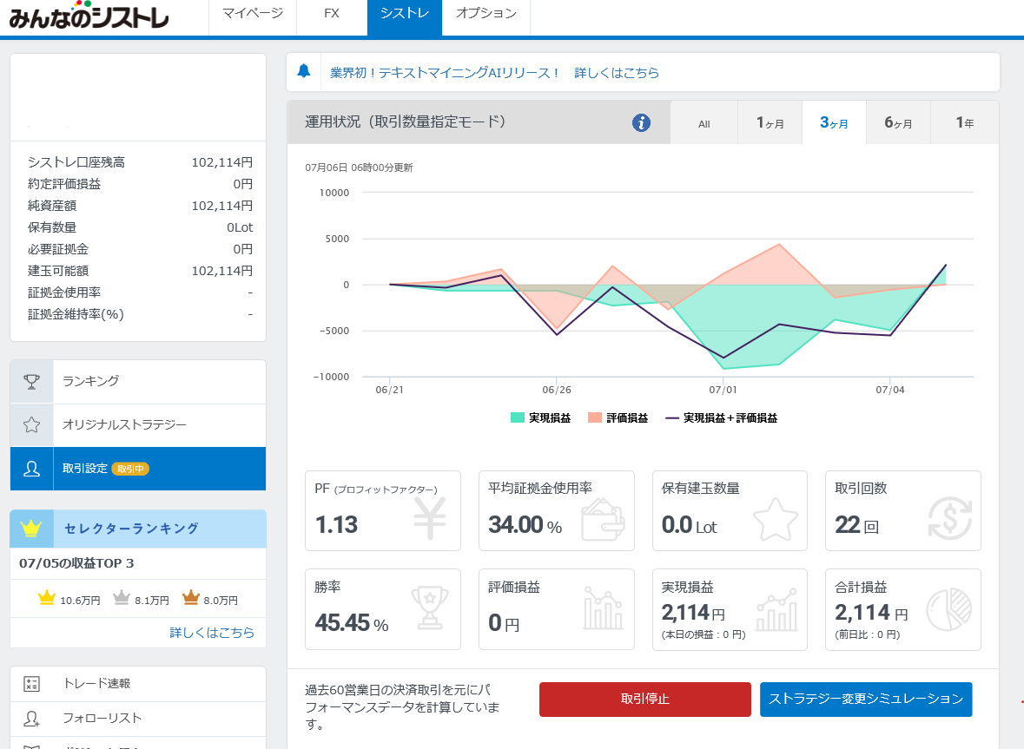Open the マイページ navigation tab
Viewport: 1024px width, 749px height.
click(x=252, y=14)
